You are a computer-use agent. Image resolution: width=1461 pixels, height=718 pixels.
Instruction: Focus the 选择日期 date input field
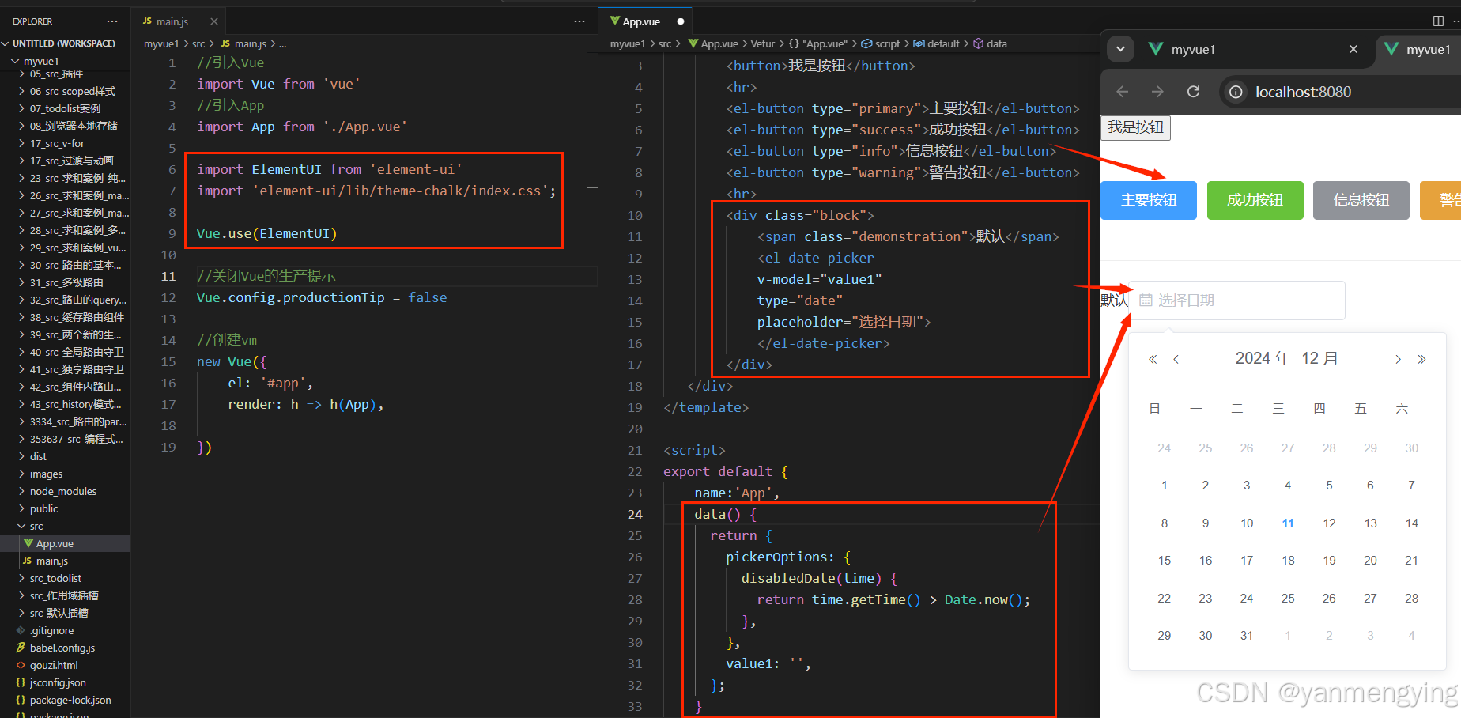click(1237, 300)
